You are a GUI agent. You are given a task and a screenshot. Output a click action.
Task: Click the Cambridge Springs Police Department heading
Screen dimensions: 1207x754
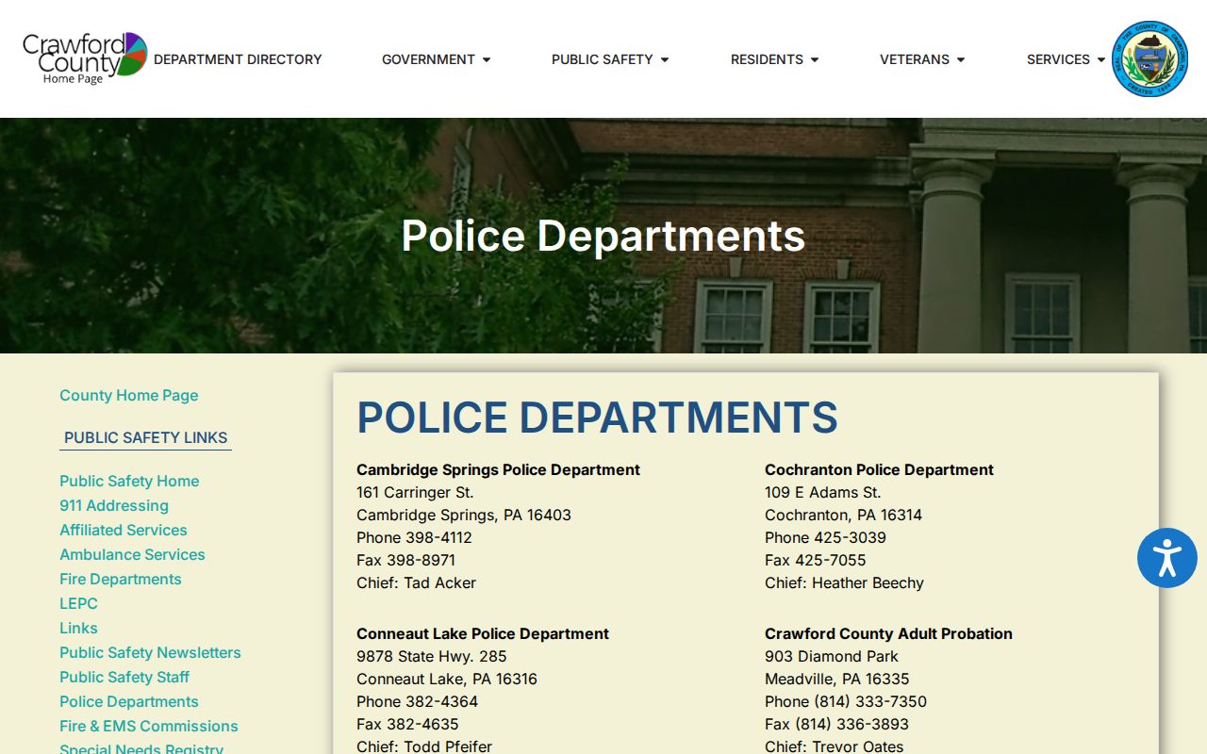click(x=498, y=469)
